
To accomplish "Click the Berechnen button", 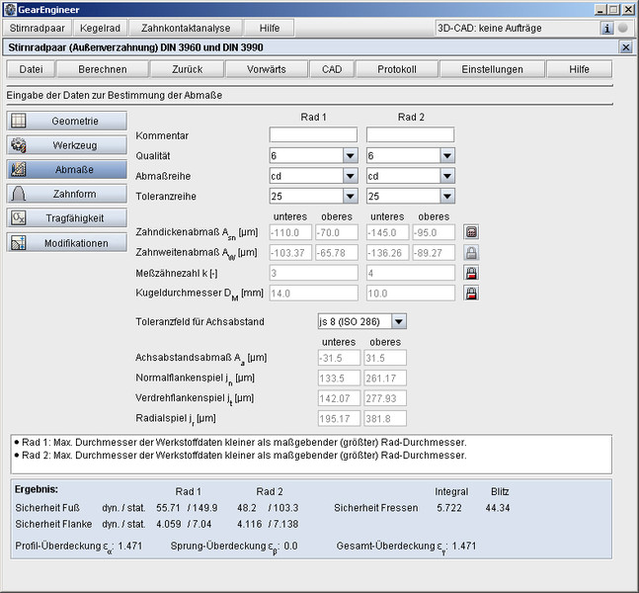I will [x=102, y=69].
